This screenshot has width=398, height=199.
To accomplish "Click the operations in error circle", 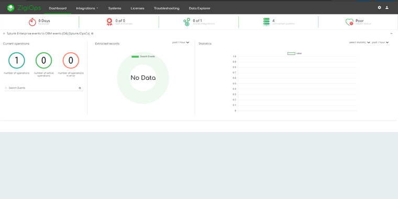I will (71, 60).
